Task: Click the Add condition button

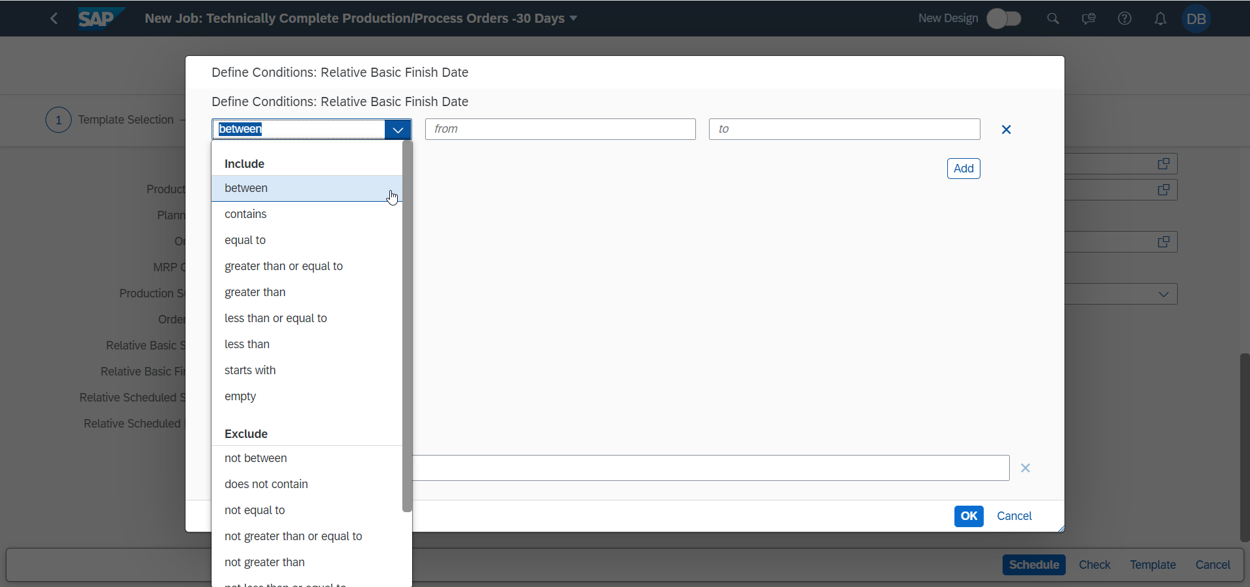Action: [964, 169]
